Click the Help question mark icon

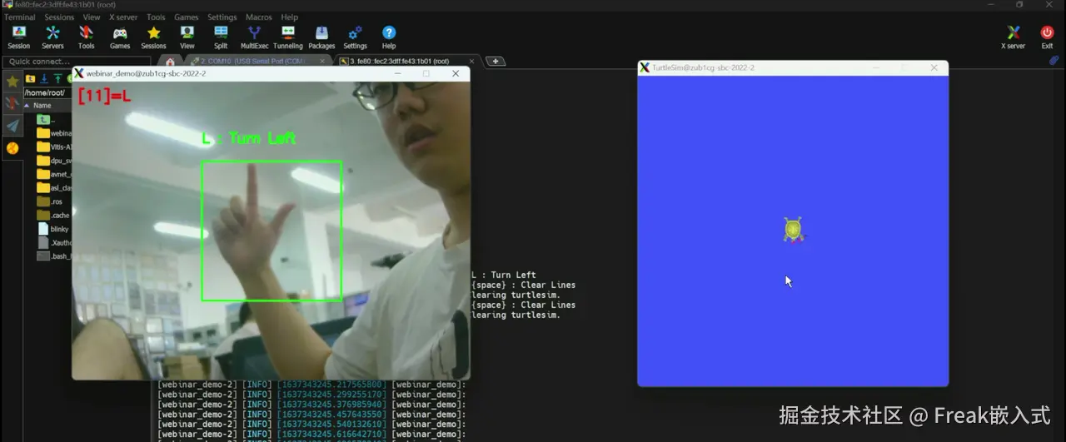point(389,37)
